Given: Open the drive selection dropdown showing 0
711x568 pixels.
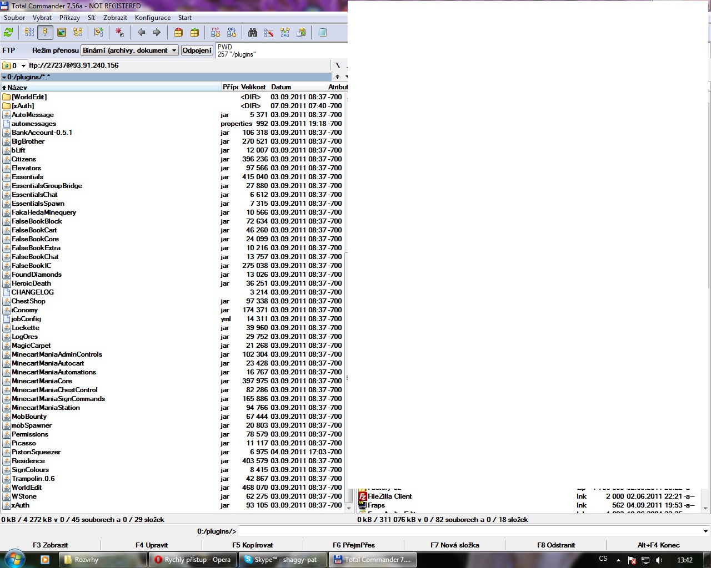Looking at the screenshot, I should pos(15,65).
